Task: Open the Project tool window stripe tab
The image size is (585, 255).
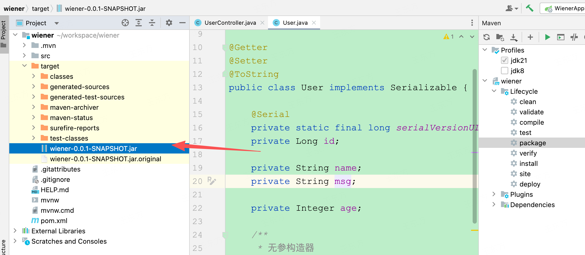Action: pos(4,34)
